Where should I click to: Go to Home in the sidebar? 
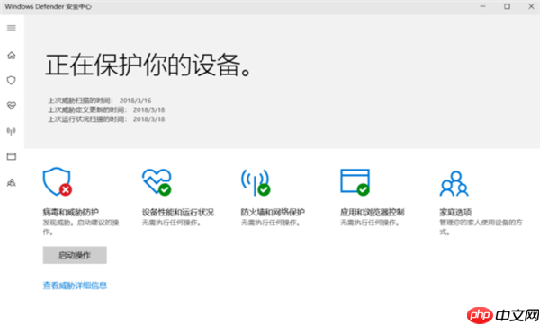(12, 55)
